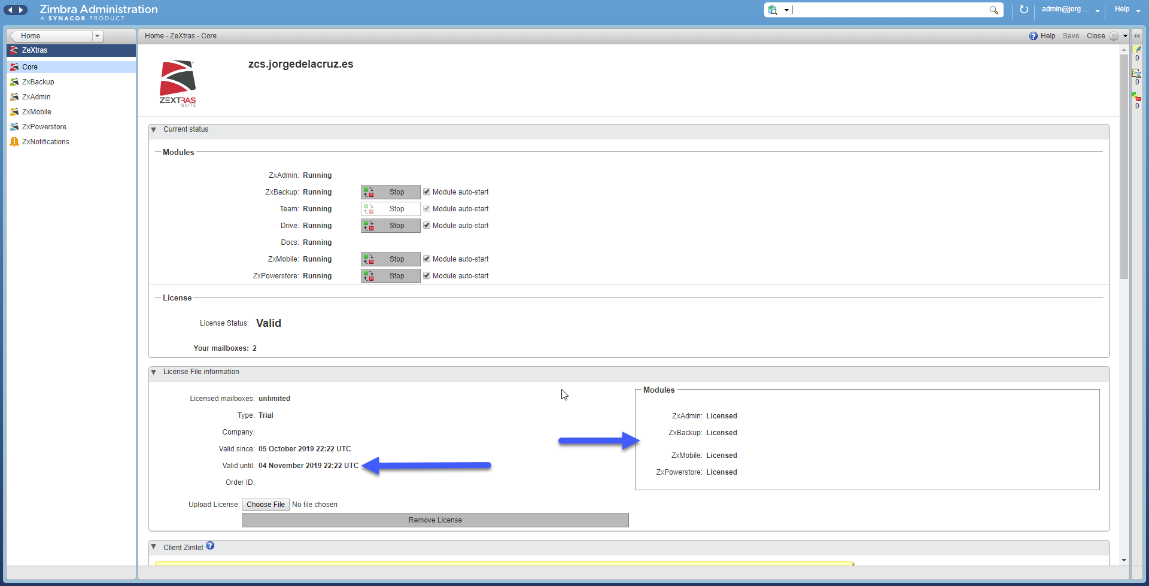Screen dimensions: 1149x586
Task: Collapse the Client Zimlet section
Action: click(x=154, y=547)
